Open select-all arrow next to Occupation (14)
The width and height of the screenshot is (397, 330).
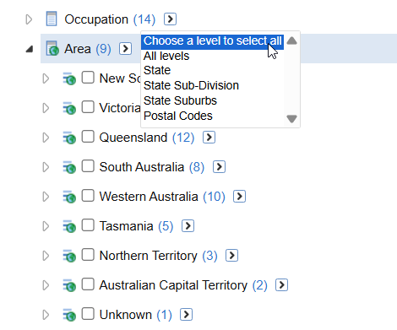point(171,19)
